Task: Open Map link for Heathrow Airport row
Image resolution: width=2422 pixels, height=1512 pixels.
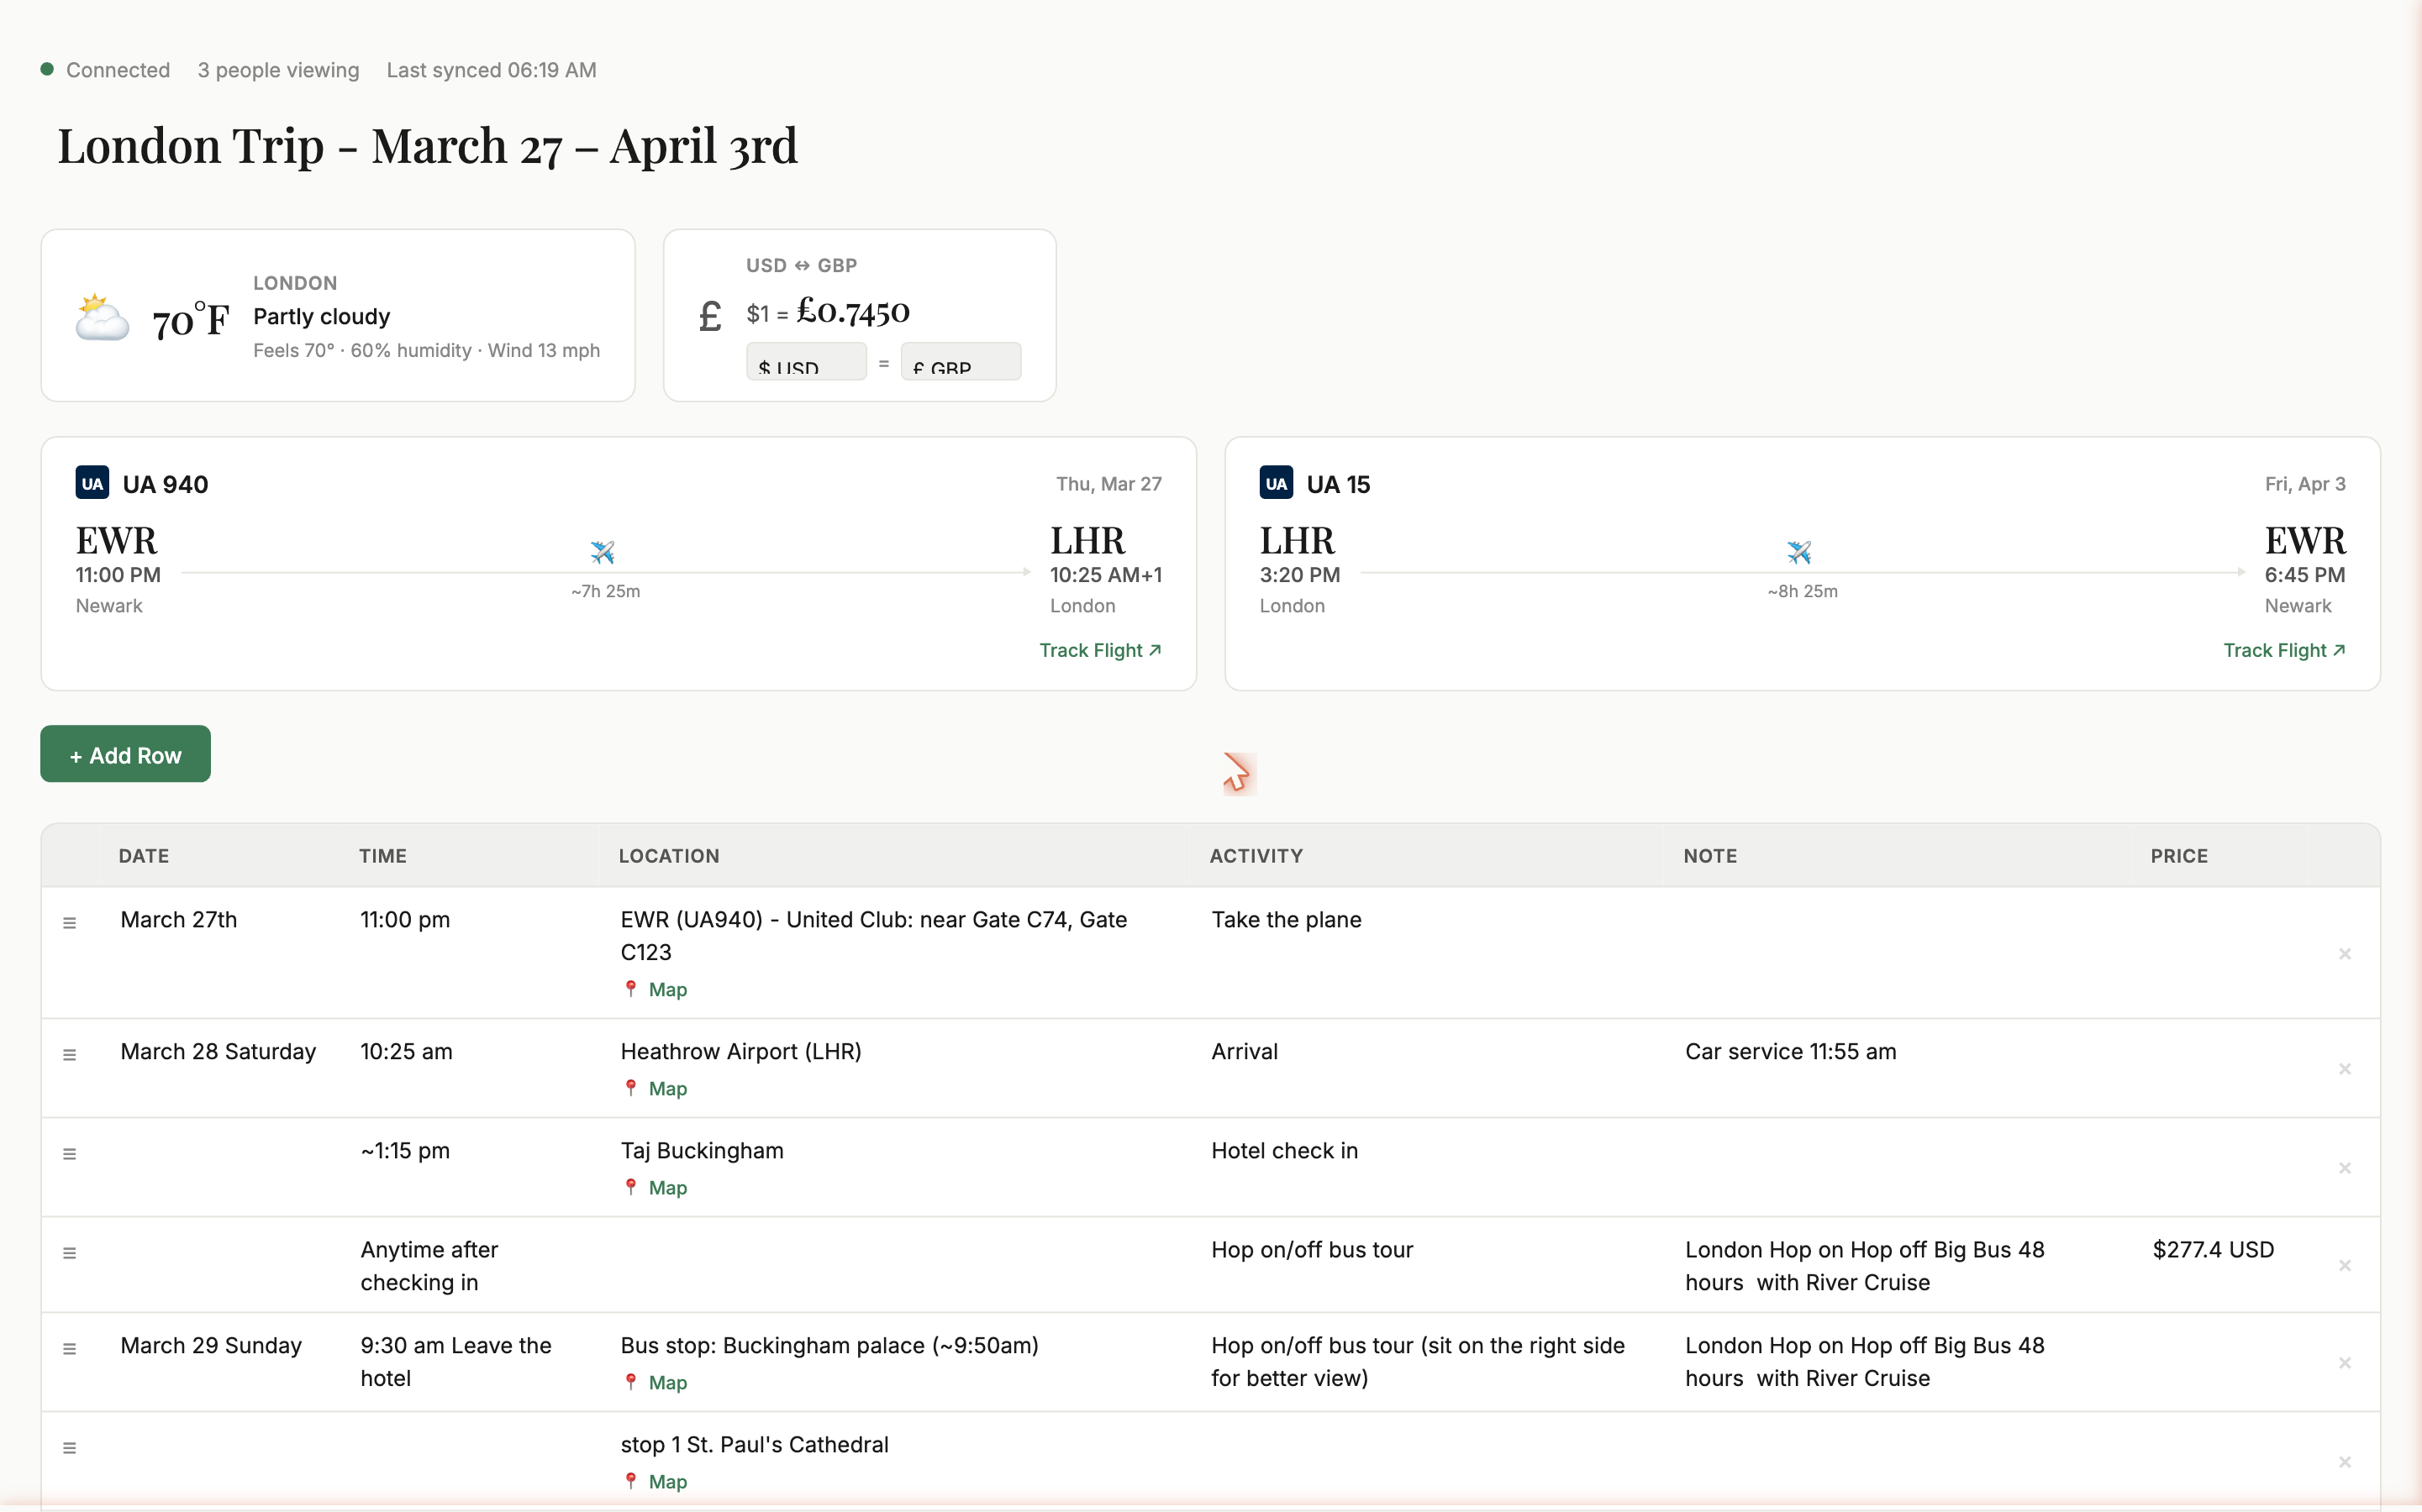Action: 656,1088
